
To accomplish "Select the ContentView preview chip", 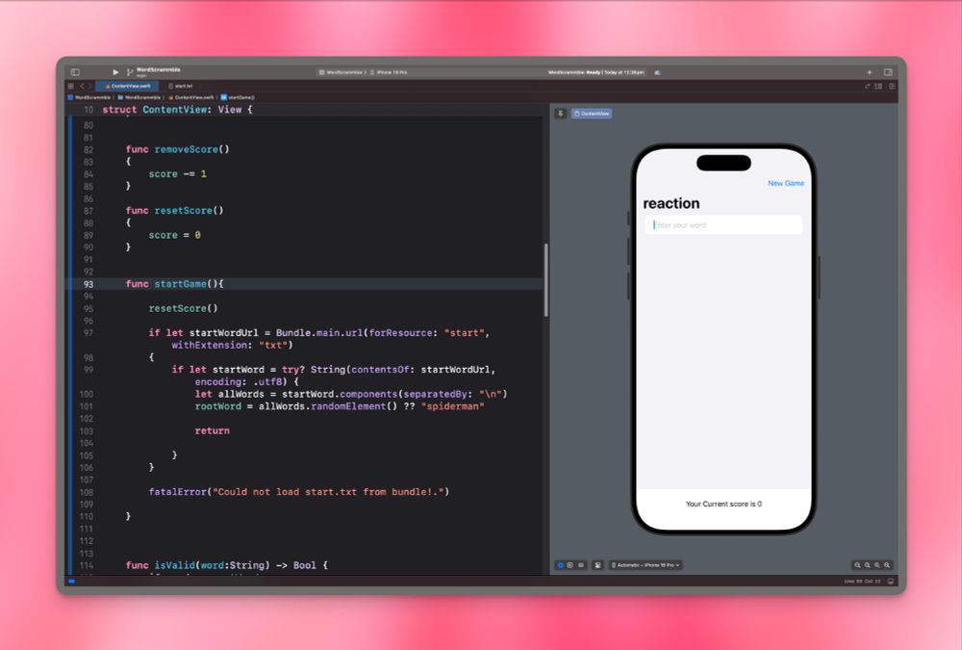I will tap(592, 114).
